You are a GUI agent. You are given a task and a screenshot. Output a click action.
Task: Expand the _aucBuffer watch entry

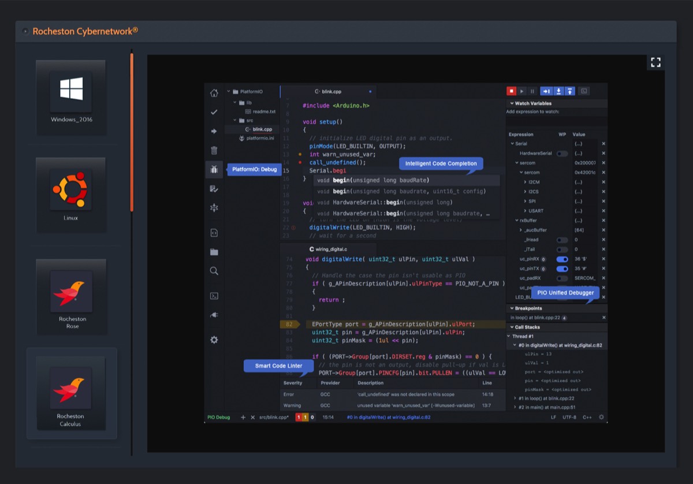(x=520, y=230)
